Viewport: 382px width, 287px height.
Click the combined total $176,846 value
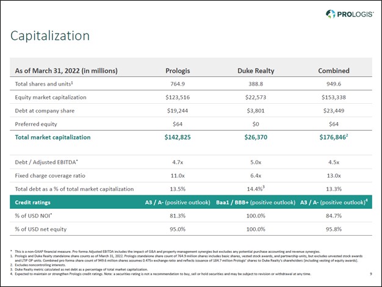(x=331, y=137)
